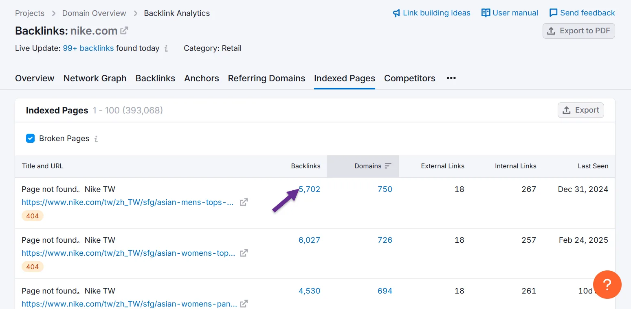Image resolution: width=631 pixels, height=309 pixels.
Task: Click domains count 750
Action: [385, 189]
